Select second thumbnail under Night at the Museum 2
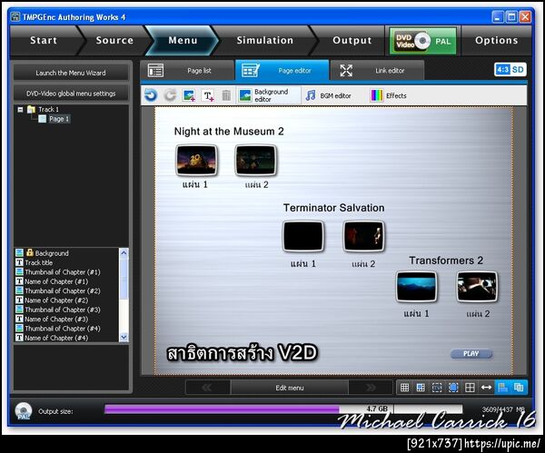The width and height of the screenshot is (545, 453). (x=256, y=160)
